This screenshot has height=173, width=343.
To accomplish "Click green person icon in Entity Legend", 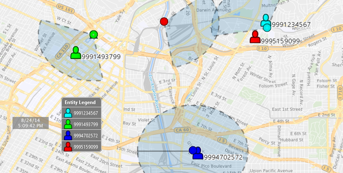I will (68, 125).
